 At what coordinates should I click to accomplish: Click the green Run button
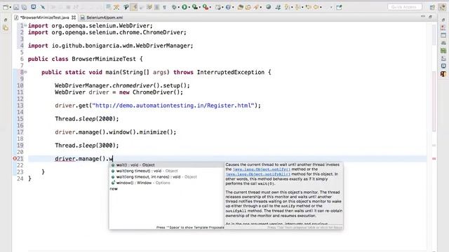click(x=185, y=7)
